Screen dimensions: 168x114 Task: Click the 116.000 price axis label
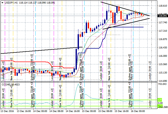163,56
